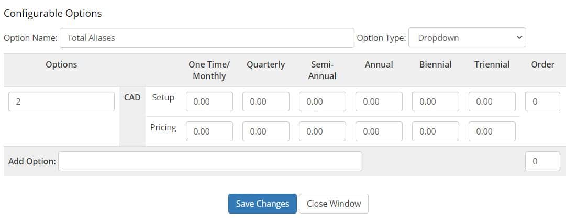Click the Order field in Add Option row
Viewport: 566px width, 224px height.
point(542,161)
